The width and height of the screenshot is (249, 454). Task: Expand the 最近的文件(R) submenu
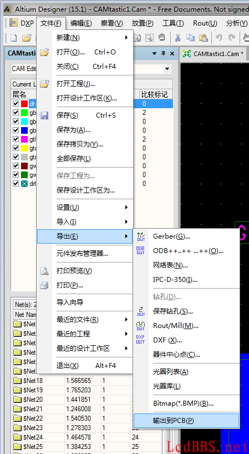(126, 320)
